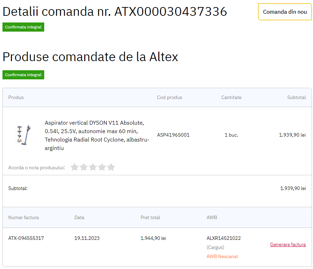Screen dimensions: 313x269
Task: Give the Dyson vacuum two stars
Action: [84, 167]
